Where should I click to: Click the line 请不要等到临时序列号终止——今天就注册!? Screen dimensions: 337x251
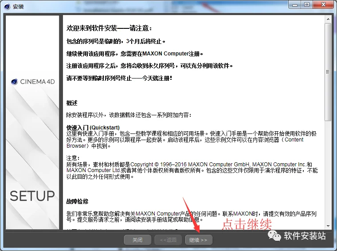click(x=119, y=78)
